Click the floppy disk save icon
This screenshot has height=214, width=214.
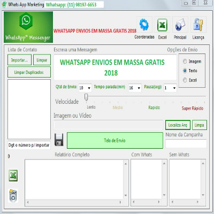59,140
